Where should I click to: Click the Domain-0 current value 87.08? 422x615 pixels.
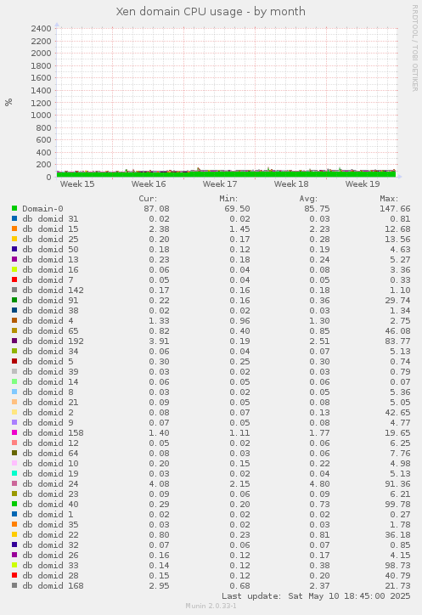[x=156, y=209]
